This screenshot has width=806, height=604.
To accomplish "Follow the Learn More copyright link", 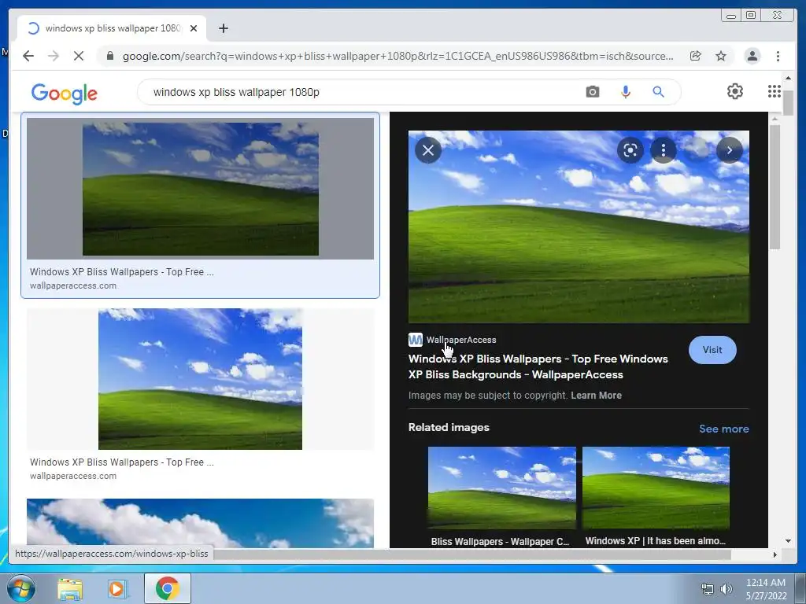I will 597,396.
